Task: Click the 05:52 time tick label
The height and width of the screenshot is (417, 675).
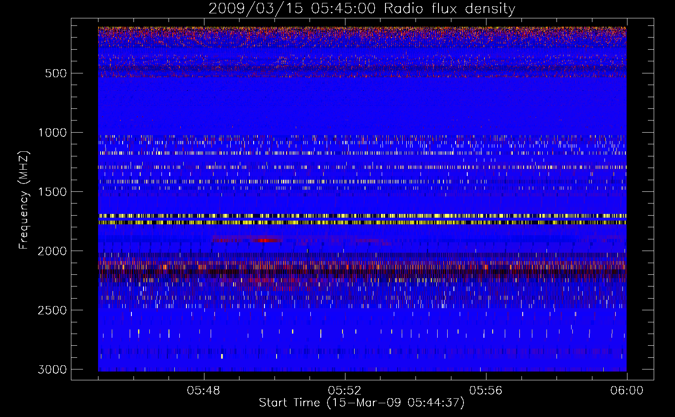Action: click(345, 391)
